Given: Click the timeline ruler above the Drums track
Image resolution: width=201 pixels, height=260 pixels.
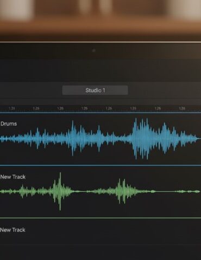Looking at the screenshot, I should [100, 108].
